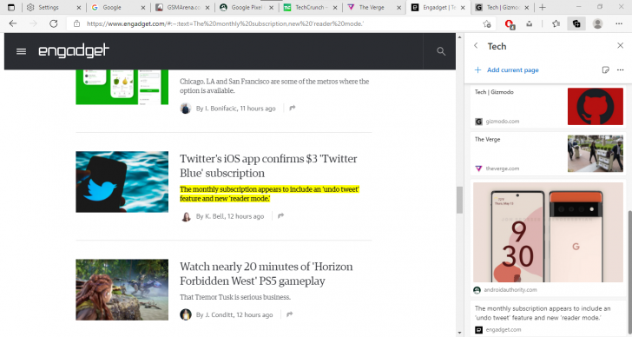Open the Horizon game article thumbnail
This screenshot has height=337, width=632.
coord(122,290)
